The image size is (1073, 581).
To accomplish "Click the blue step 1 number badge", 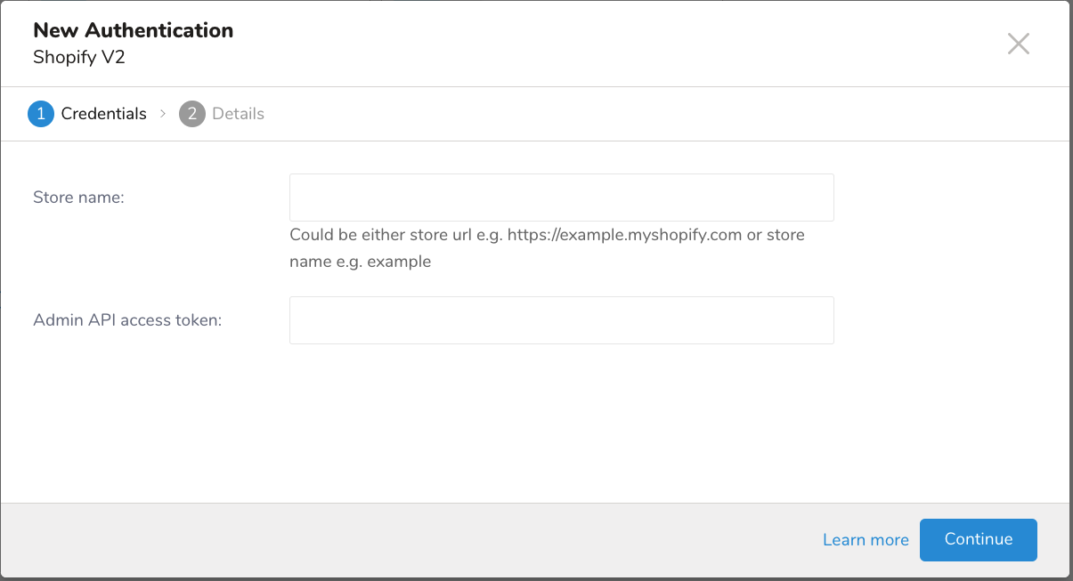I will point(41,114).
